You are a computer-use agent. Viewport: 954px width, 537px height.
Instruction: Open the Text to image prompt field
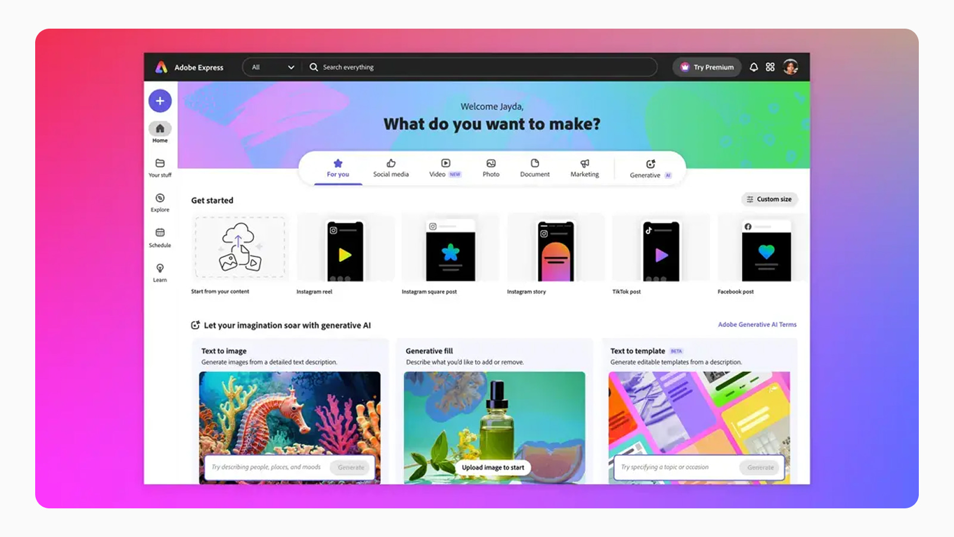(268, 467)
